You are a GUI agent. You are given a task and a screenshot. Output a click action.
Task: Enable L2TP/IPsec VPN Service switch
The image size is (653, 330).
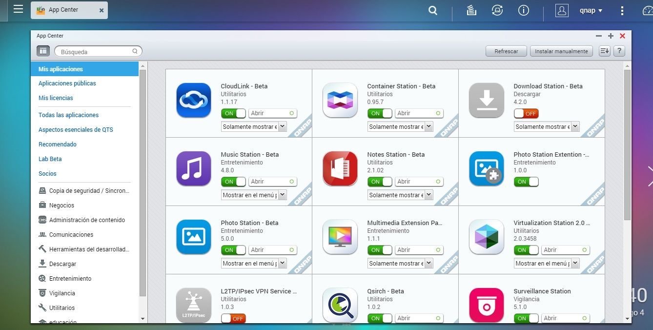pos(233,318)
